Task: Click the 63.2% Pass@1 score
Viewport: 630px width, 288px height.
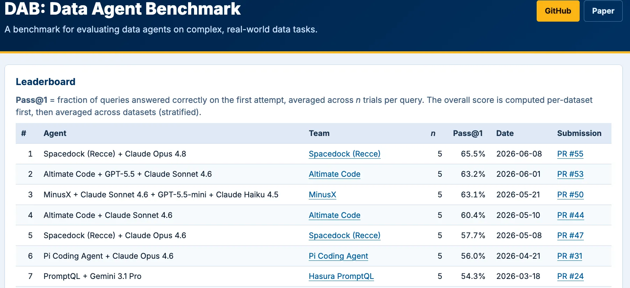Action: pos(473,174)
